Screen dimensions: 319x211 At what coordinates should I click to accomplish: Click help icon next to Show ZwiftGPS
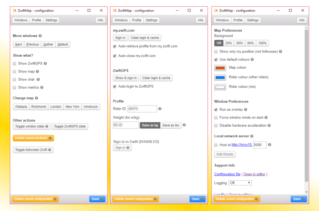tap(45, 63)
